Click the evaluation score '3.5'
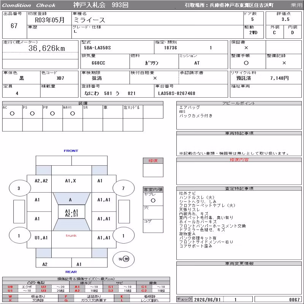This screenshot has height=304, width=304. [285, 19]
